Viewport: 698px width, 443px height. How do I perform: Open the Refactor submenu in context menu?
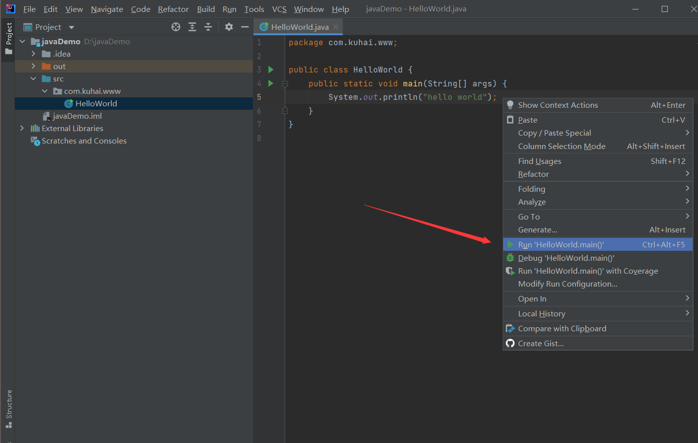[598, 174]
